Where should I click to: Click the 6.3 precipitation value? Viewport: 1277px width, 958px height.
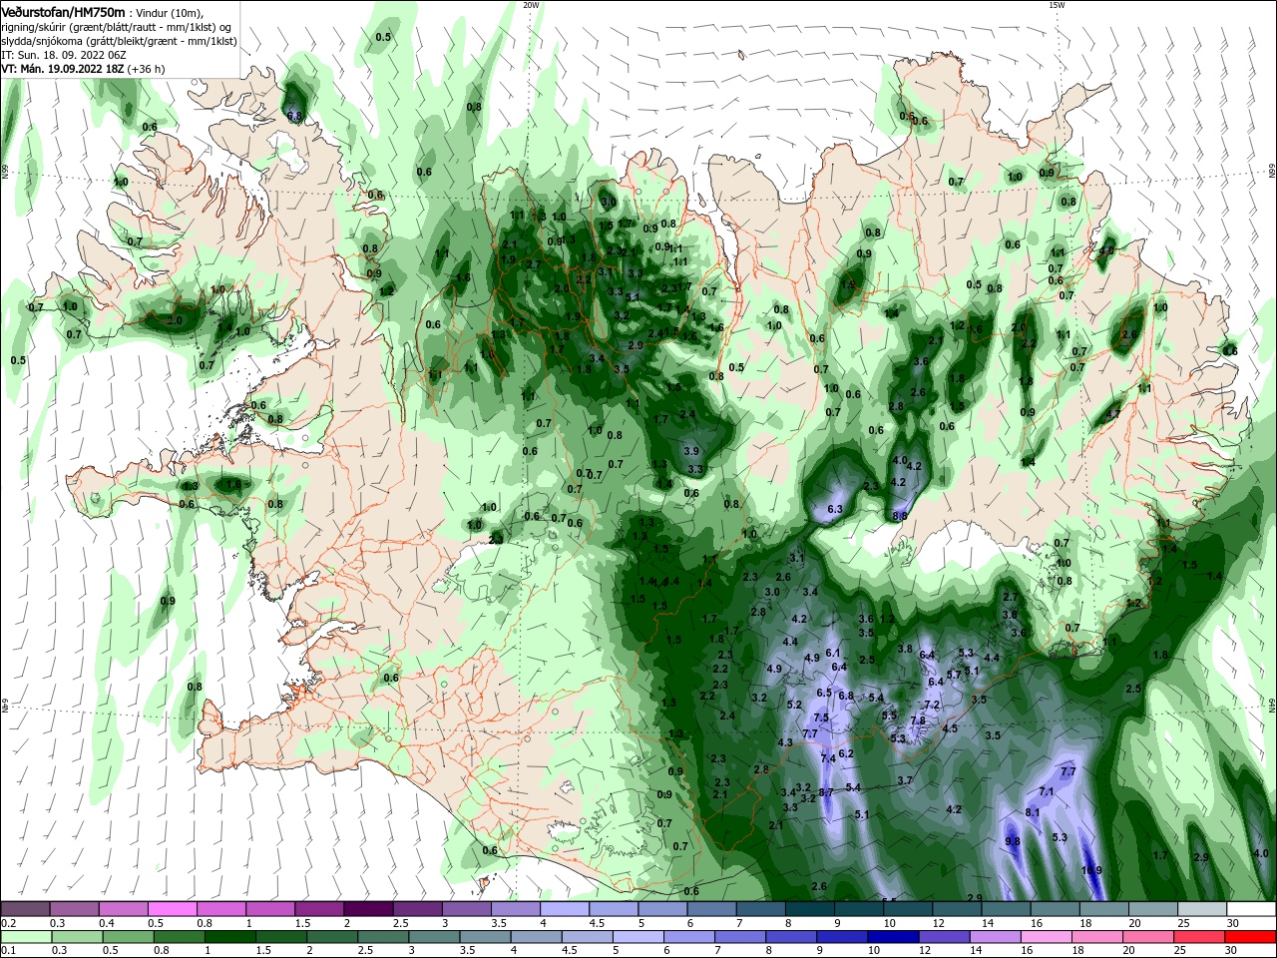835,509
